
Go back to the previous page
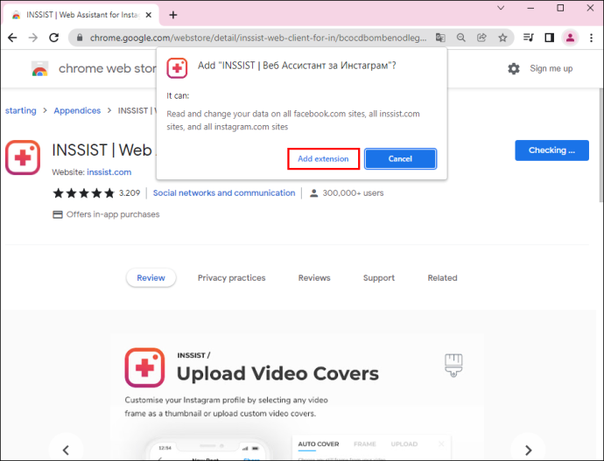coord(12,38)
